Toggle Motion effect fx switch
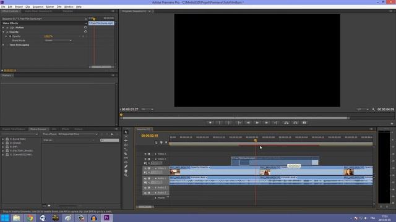Viewport: 396px width, 222px height. pyautogui.click(x=7, y=28)
